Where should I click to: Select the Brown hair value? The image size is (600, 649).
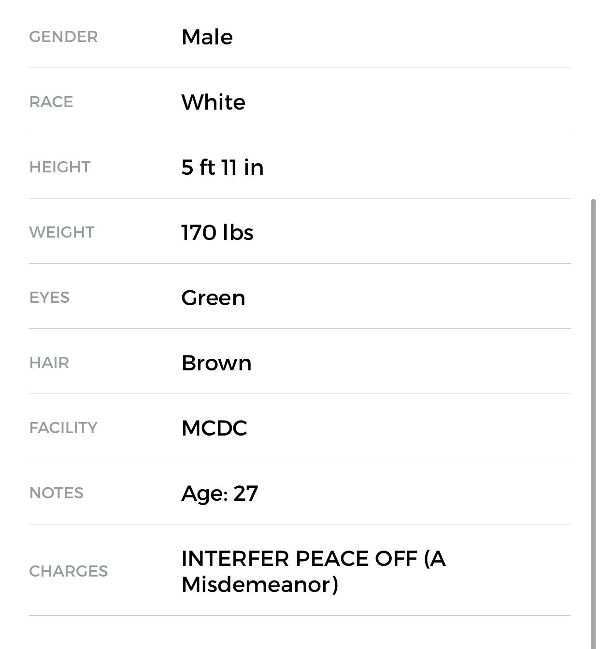point(216,363)
